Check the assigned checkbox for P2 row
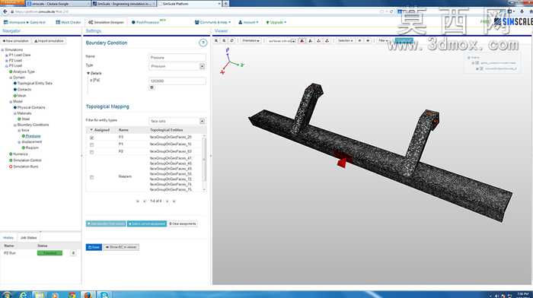533x298 pixels. coord(92,152)
